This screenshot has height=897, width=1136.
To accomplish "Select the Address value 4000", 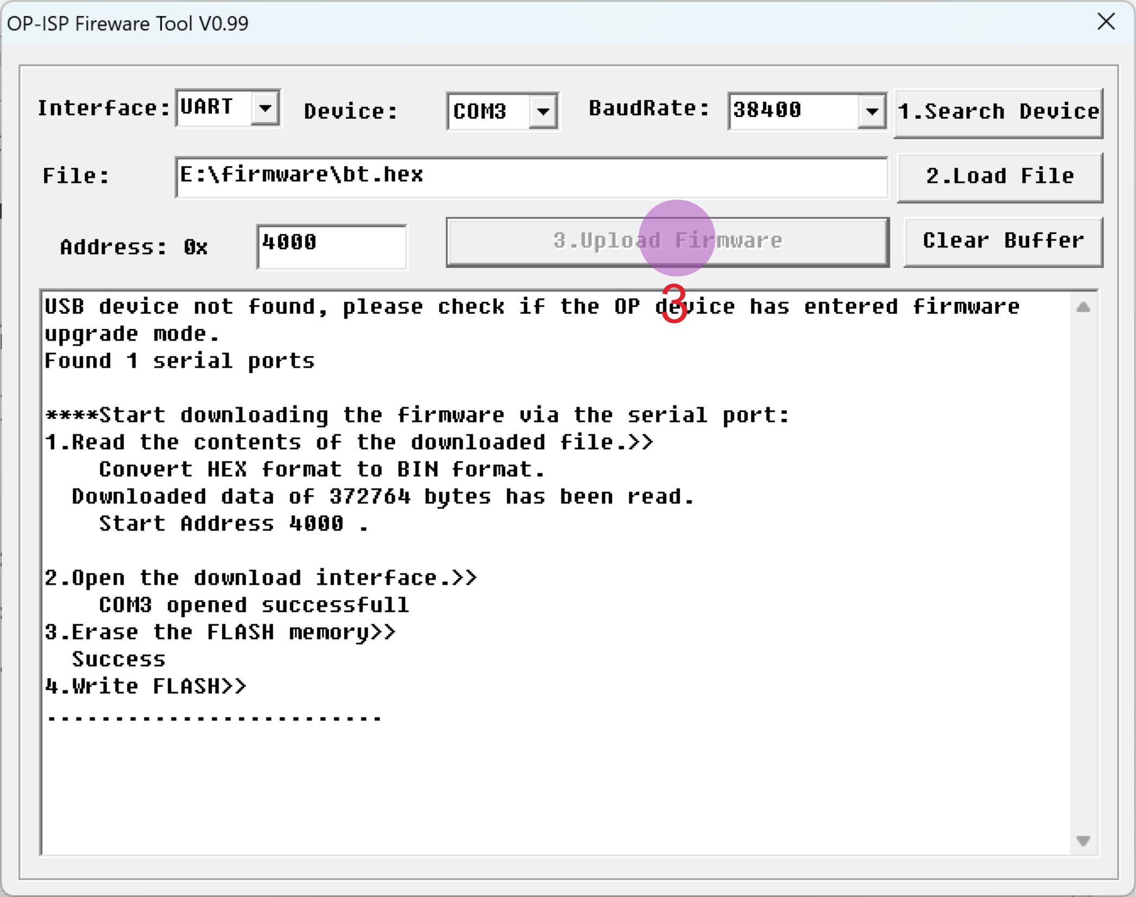I will (x=331, y=245).
